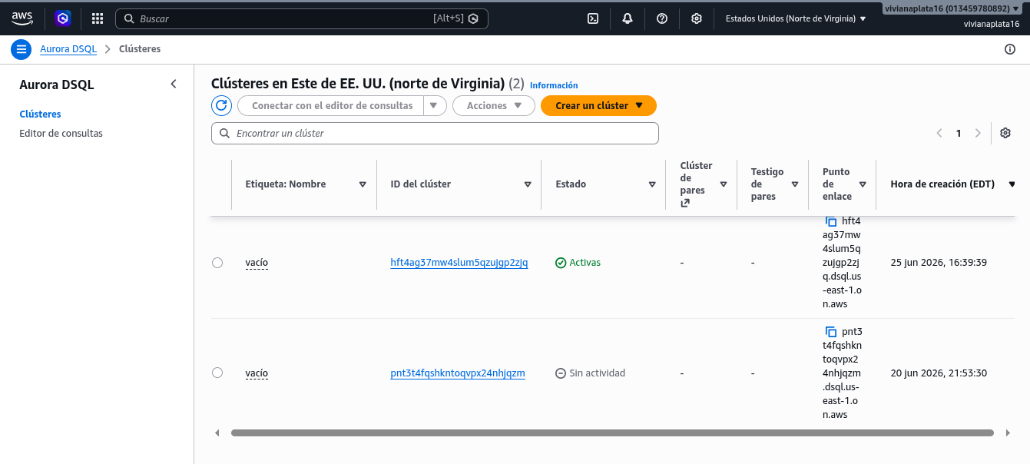Open the AWS services grid menu
The height and width of the screenshot is (464, 1030).
point(98,18)
